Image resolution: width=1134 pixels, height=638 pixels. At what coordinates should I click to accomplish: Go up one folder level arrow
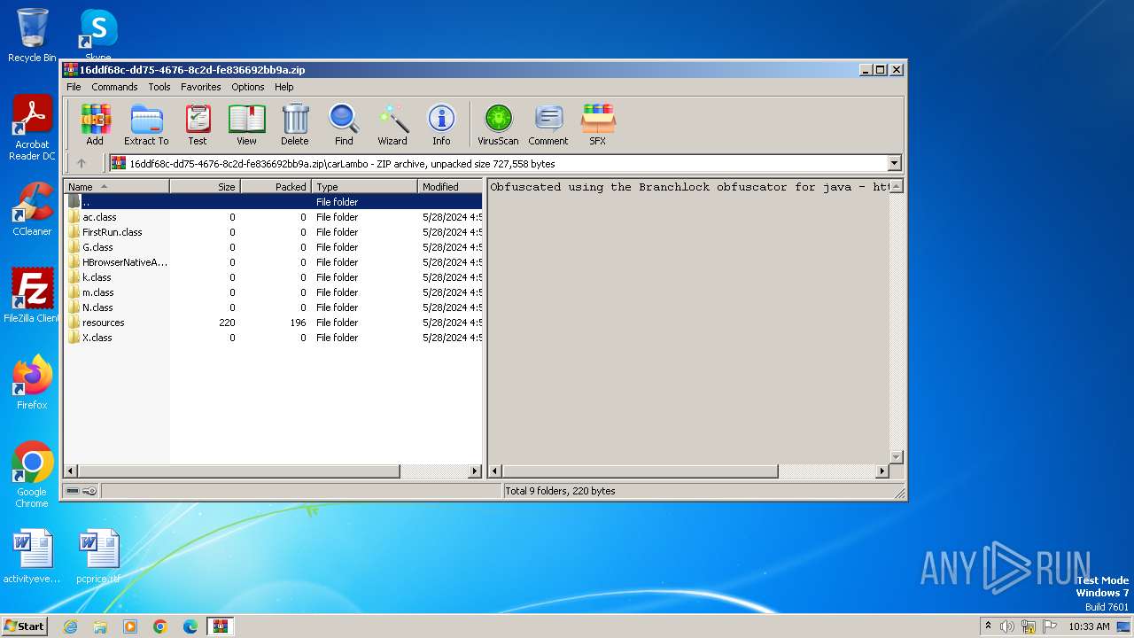point(82,163)
